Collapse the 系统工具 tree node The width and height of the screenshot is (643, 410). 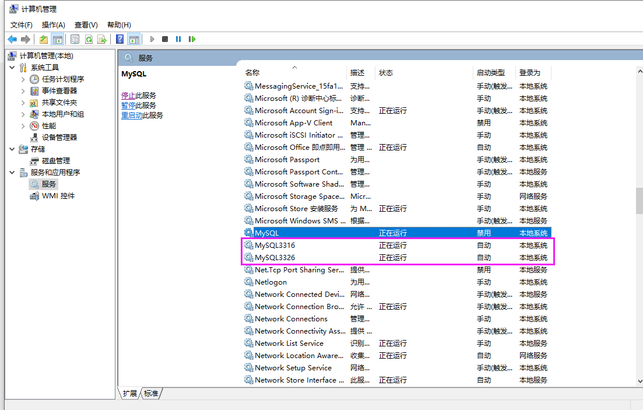coord(12,67)
